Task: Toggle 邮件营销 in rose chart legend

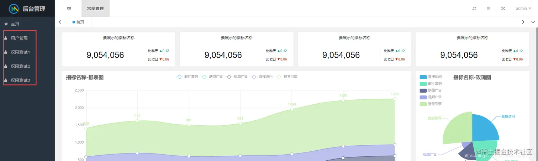Action: [431, 84]
